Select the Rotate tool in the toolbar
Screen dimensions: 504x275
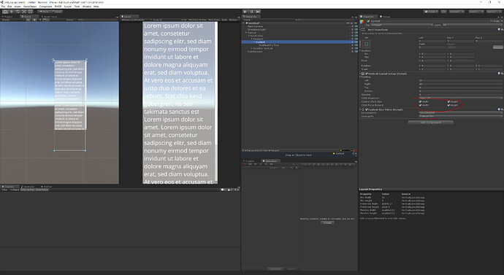(x=18, y=12)
